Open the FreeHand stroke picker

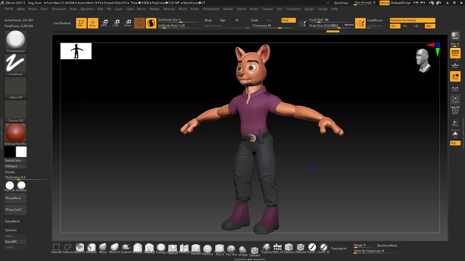point(16,65)
